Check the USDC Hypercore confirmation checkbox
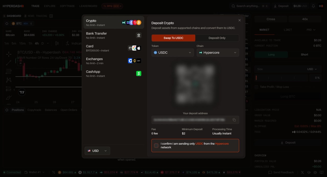Screen dimensions: 327x177 [x=156, y=146]
